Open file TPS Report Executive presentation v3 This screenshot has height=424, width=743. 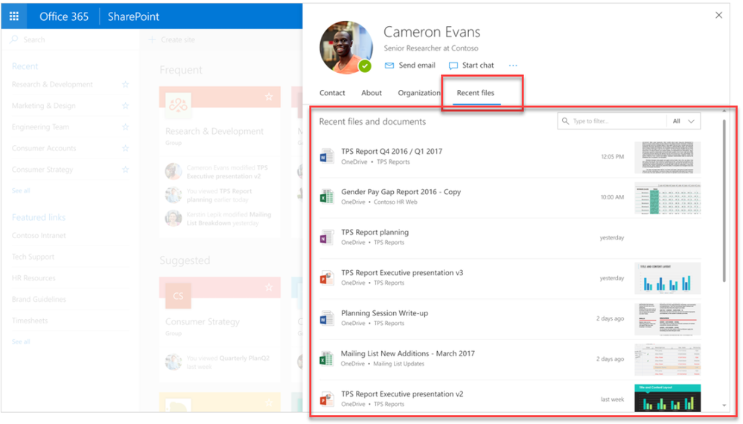(x=402, y=272)
